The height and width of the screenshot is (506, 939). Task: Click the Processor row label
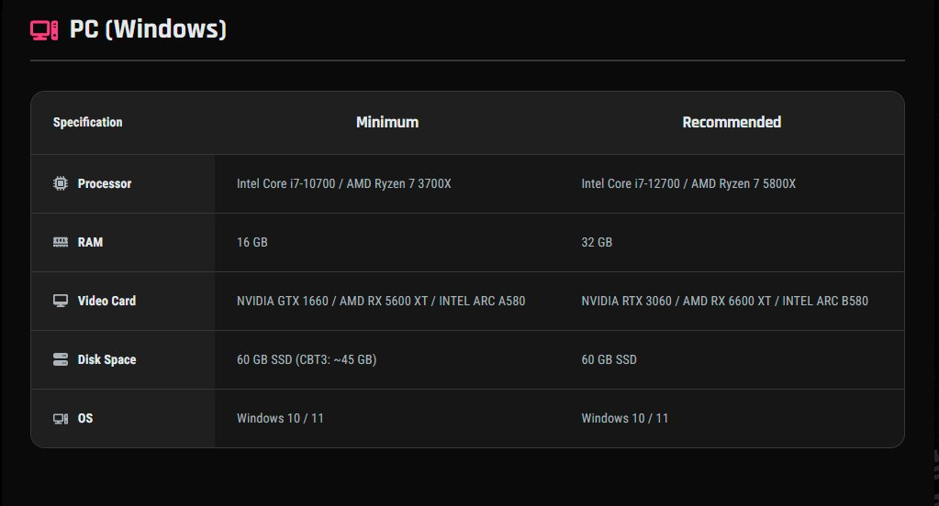coord(105,183)
